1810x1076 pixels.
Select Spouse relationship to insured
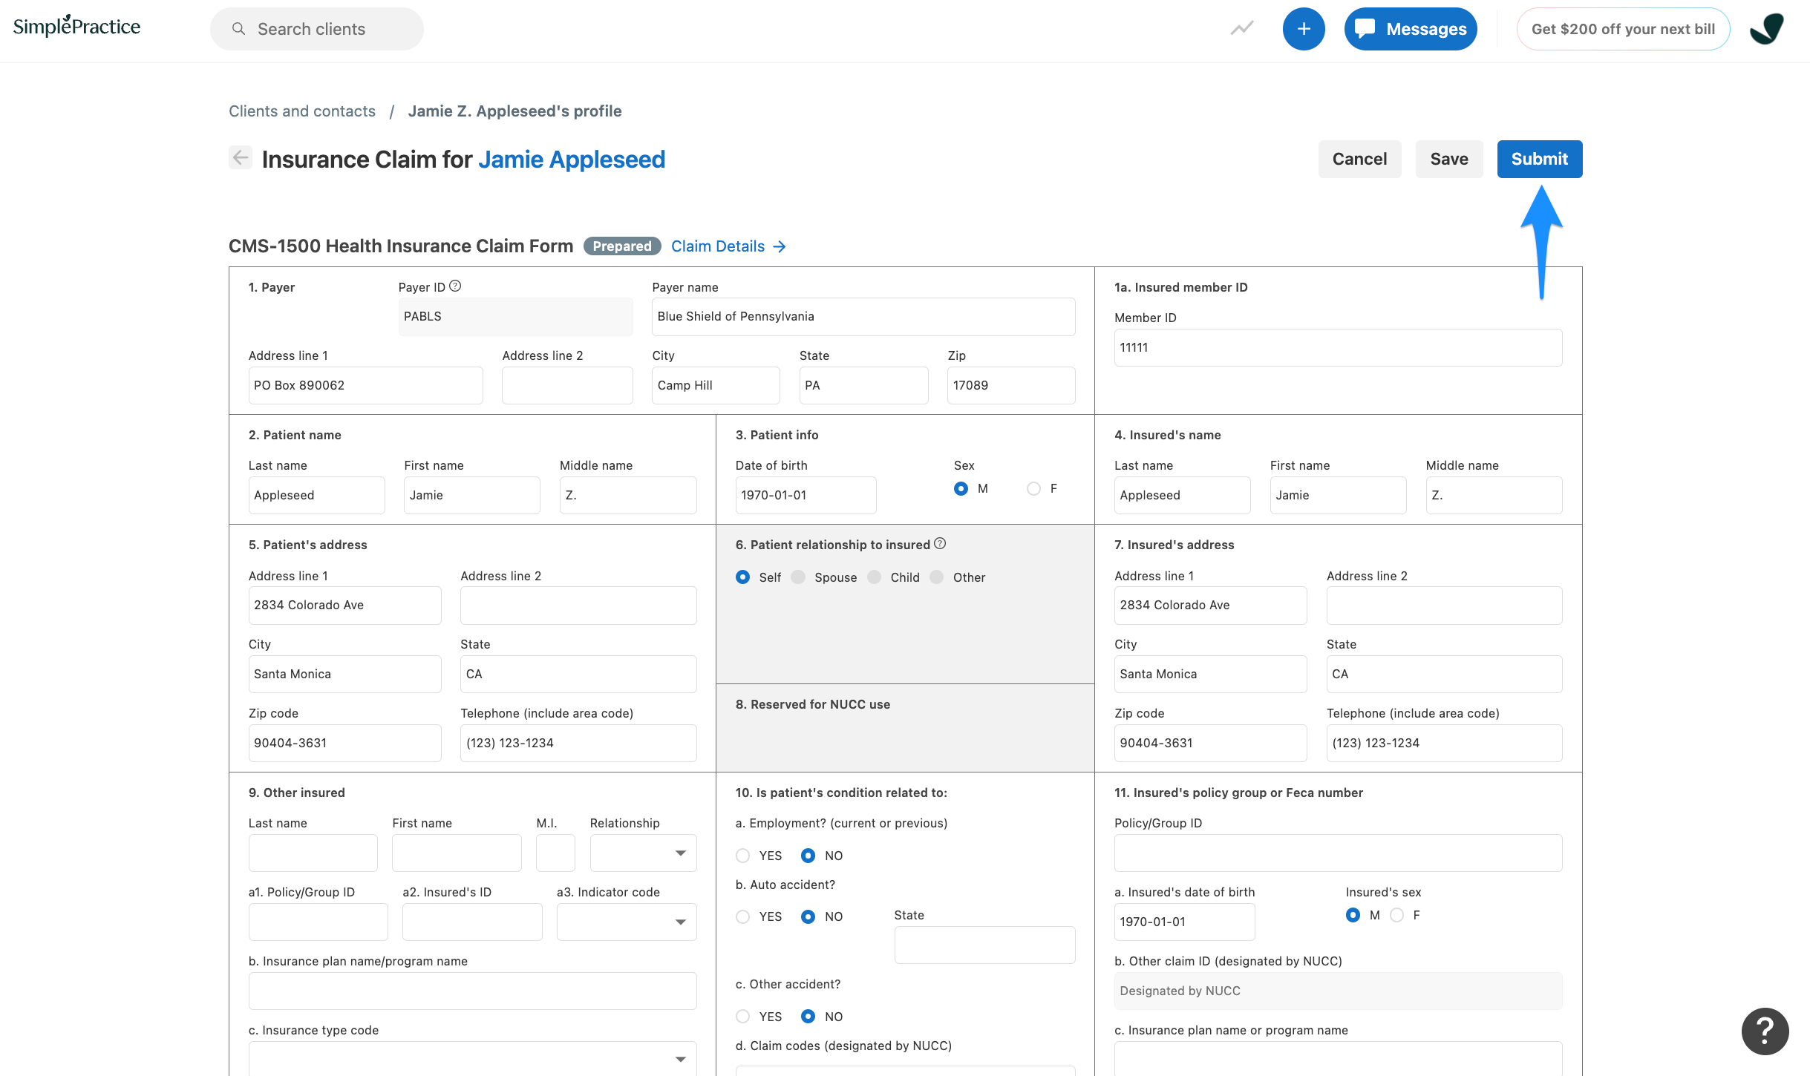pyautogui.click(x=798, y=577)
